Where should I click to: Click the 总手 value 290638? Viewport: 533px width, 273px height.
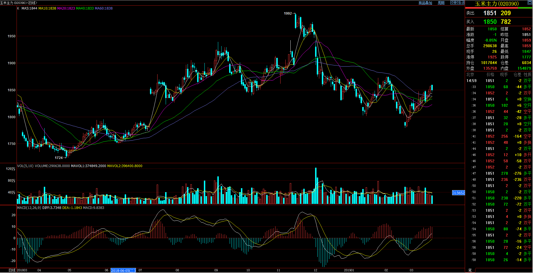tap(490, 46)
